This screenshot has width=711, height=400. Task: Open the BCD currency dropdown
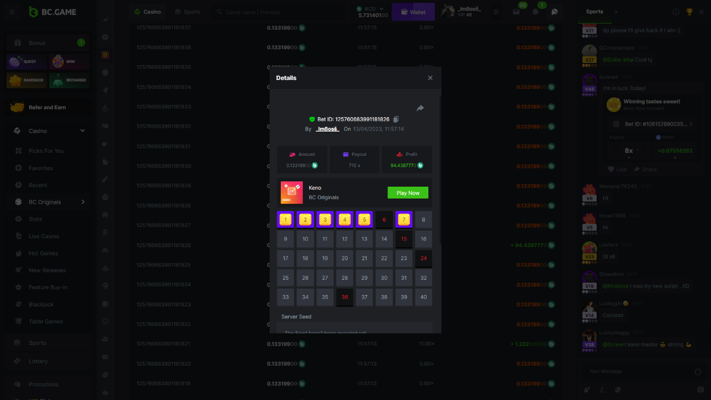pos(381,9)
